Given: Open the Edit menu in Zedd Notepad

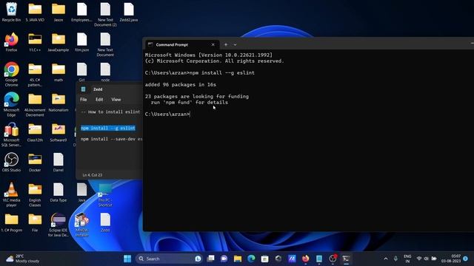Looking at the screenshot, I should (99, 100).
